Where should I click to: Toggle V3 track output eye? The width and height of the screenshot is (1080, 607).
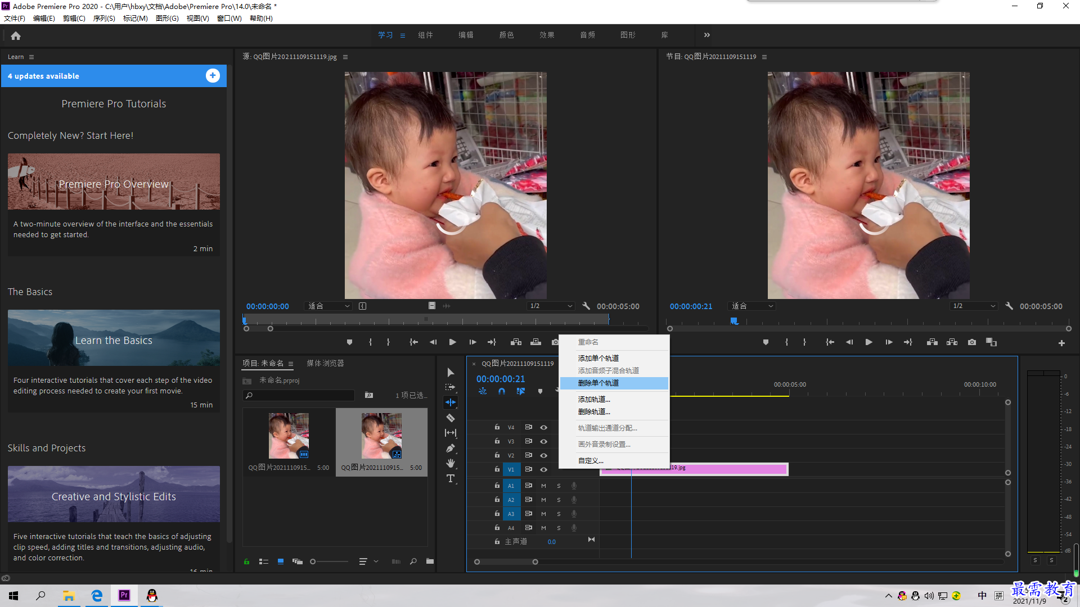point(544,441)
